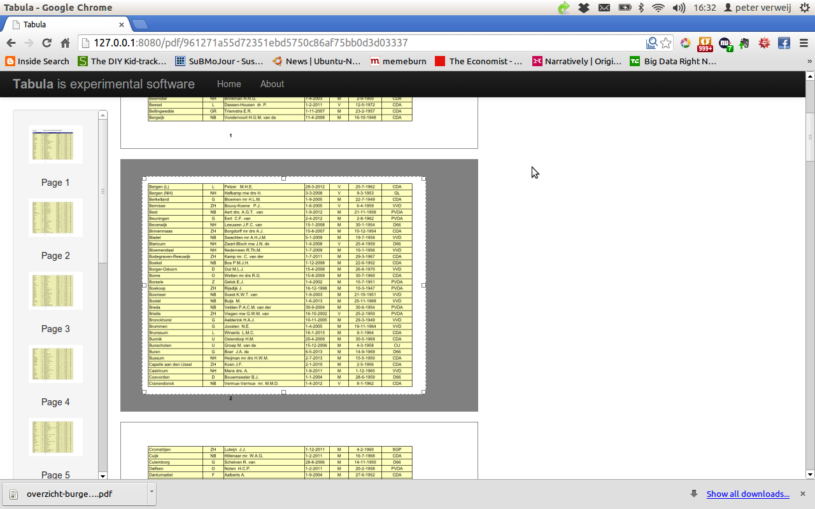Select the Page 3 thumbnail

tap(55, 290)
